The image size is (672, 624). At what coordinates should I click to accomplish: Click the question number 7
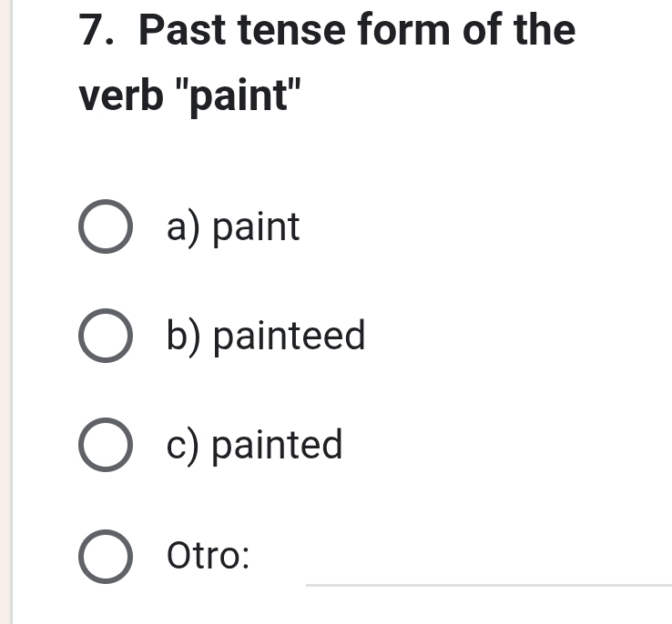[x=90, y=31]
